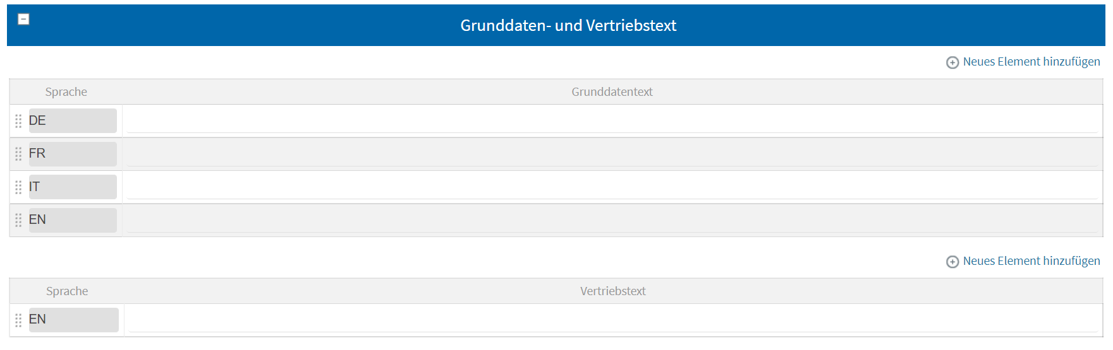Image resolution: width=1113 pixels, height=350 pixels.
Task: Click the Grunddatentext input for the IT row
Action: [612, 187]
